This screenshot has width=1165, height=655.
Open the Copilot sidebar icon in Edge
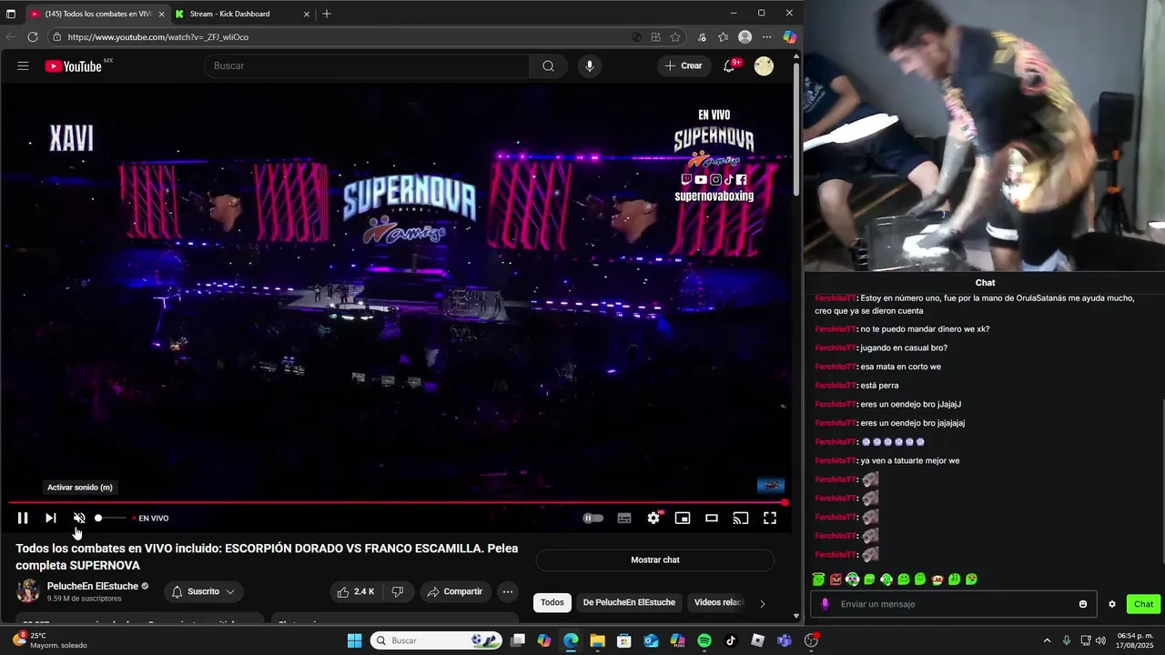[789, 37]
